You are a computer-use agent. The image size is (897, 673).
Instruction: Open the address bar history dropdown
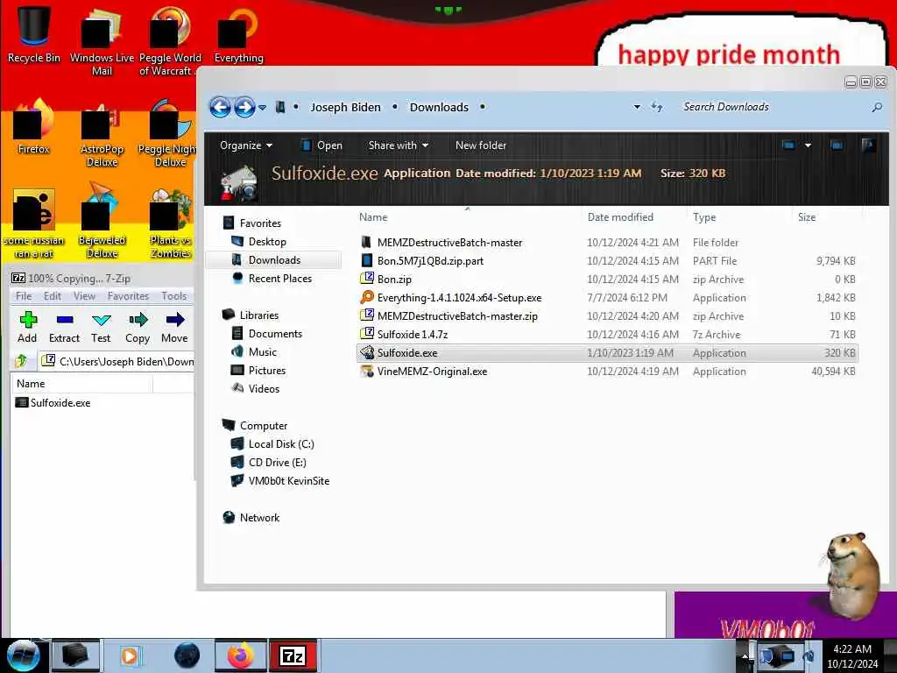click(637, 107)
